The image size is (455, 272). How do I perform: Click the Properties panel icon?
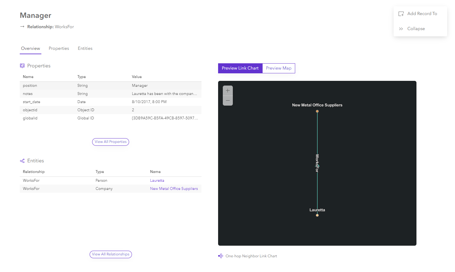click(x=22, y=65)
